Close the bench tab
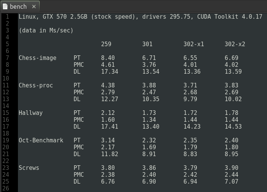Screen dimensions: 267x192 (34, 6)
